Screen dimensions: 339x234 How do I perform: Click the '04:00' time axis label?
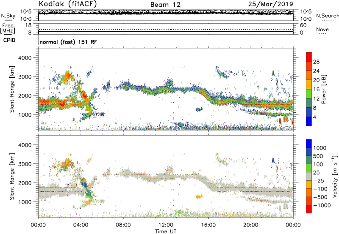click(81, 225)
